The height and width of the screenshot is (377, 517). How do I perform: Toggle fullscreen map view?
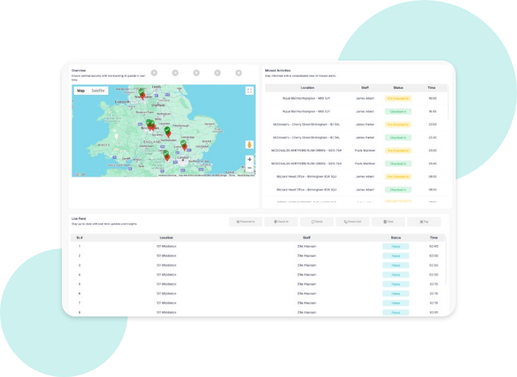point(249,91)
